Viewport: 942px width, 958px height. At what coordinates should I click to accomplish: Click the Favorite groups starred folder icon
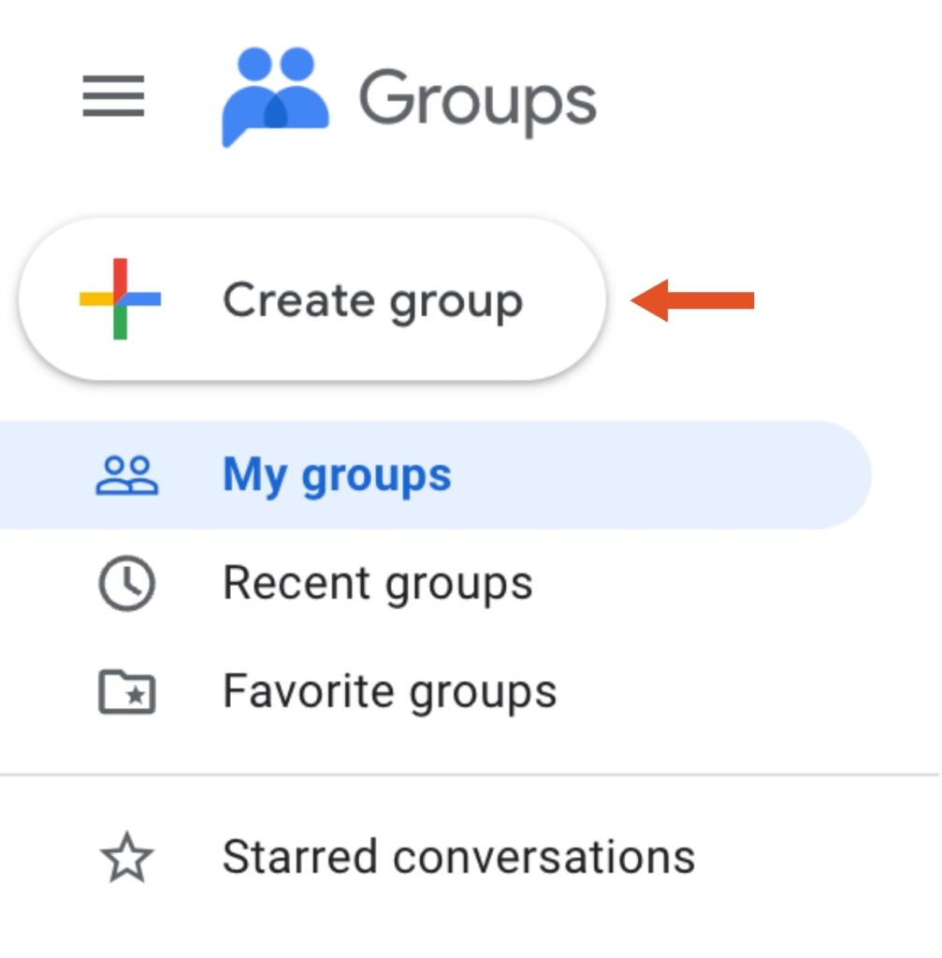click(x=127, y=691)
